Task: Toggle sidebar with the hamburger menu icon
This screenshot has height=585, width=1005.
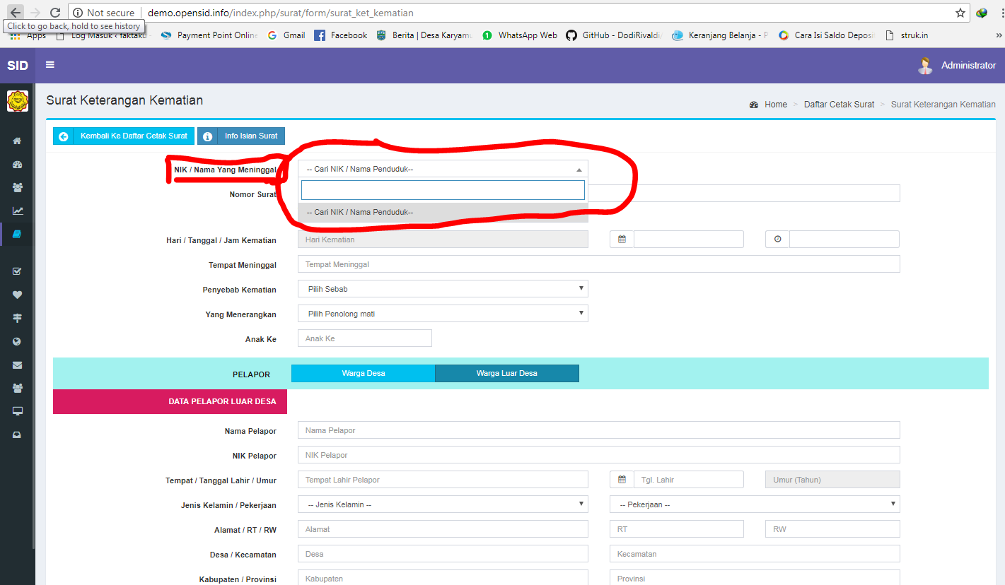Action: pos(50,65)
